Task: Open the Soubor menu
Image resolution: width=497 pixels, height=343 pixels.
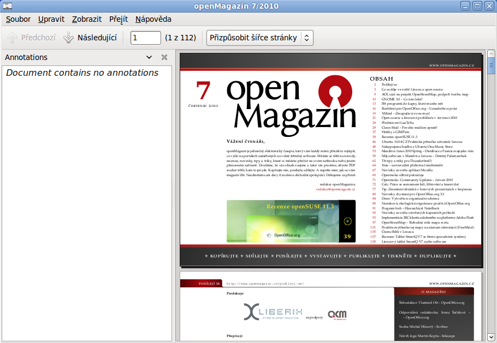Action: tap(18, 19)
